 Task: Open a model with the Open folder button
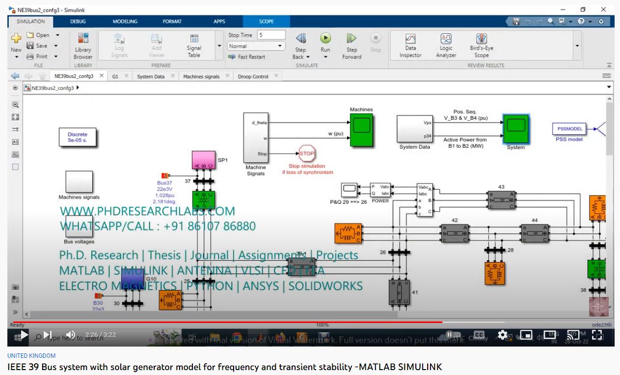[x=38, y=35]
